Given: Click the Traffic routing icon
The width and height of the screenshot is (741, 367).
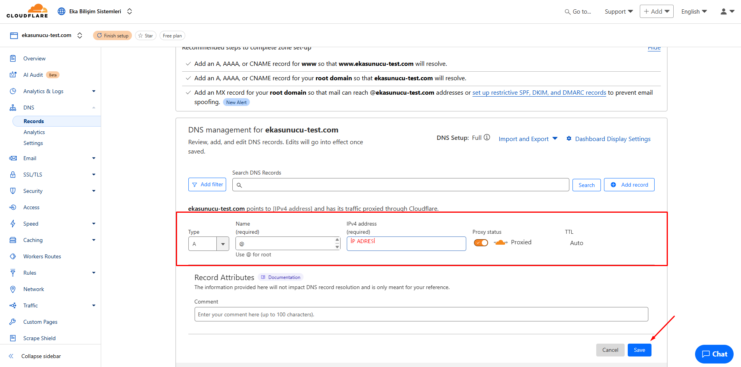Looking at the screenshot, I should (x=13, y=305).
